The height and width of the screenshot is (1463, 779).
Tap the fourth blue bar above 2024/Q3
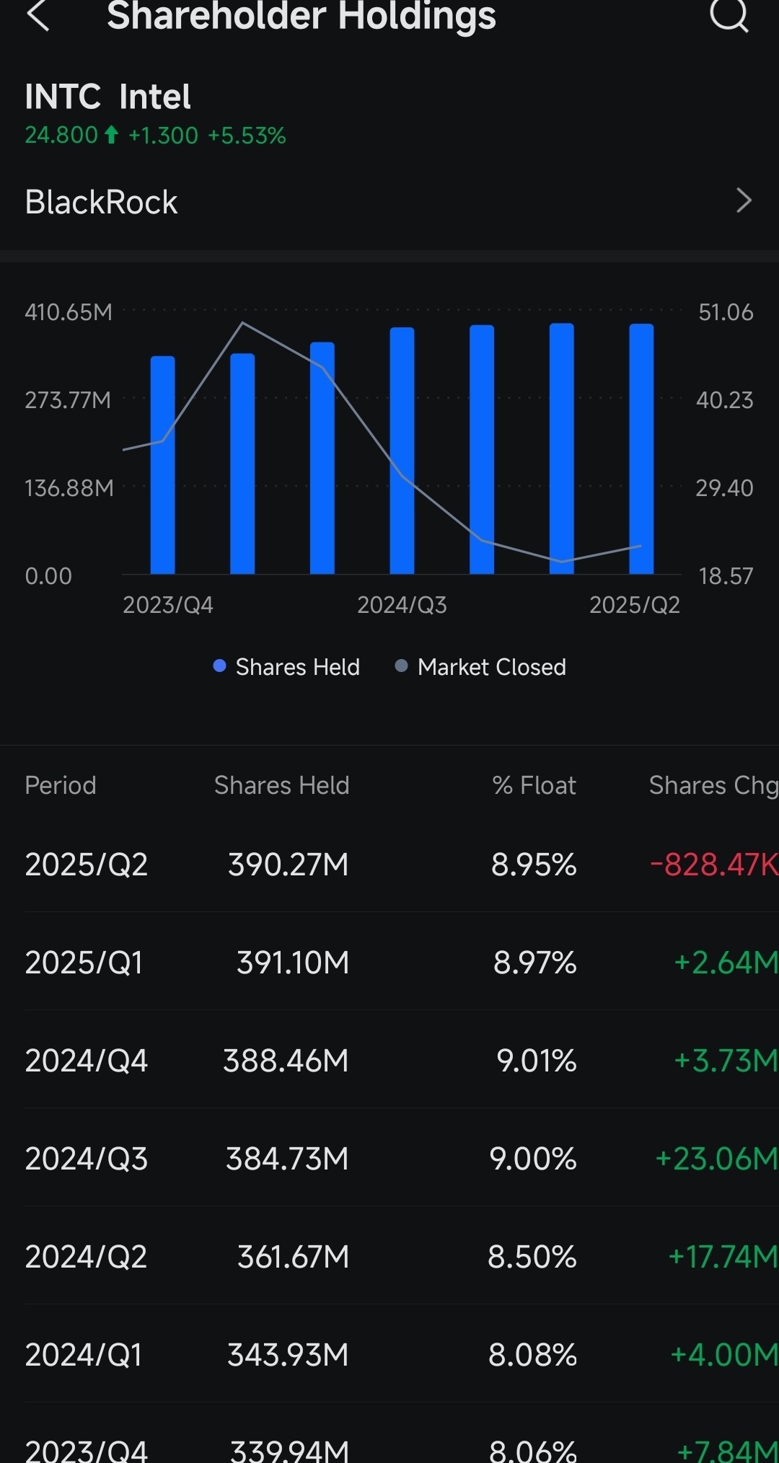[402, 451]
